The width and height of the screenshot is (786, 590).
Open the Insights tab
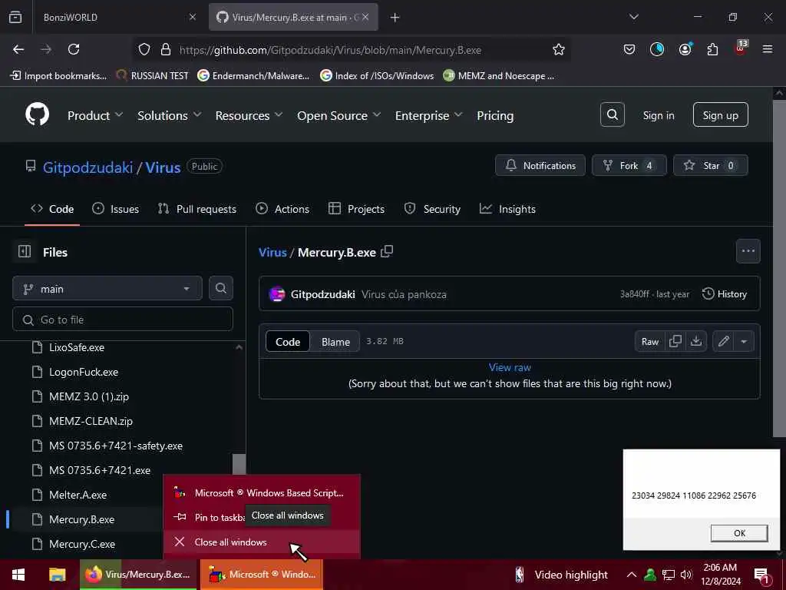tap(507, 209)
